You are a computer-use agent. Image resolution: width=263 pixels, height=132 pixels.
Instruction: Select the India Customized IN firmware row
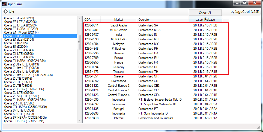tap(156, 35)
